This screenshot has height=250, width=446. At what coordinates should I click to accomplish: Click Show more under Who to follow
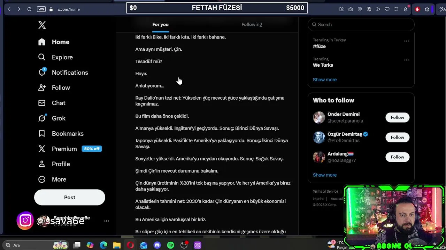pyautogui.click(x=325, y=175)
